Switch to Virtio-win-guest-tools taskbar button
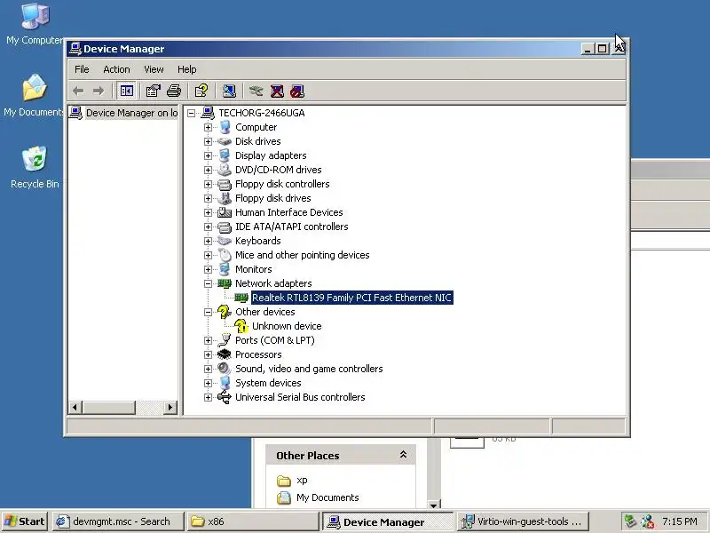 [x=523, y=521]
